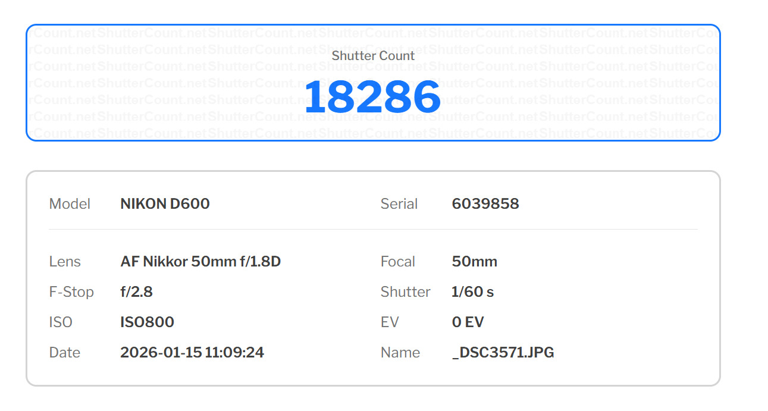Click the Serial field label
This screenshot has width=768, height=411.
(399, 204)
